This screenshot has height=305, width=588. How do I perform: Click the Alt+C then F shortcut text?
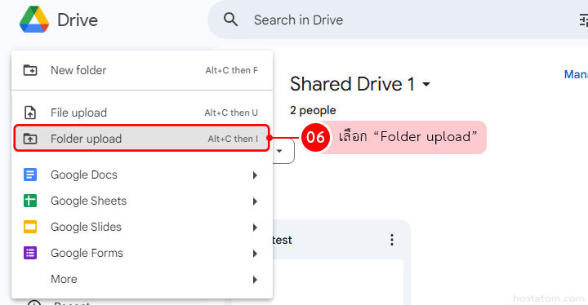point(231,70)
